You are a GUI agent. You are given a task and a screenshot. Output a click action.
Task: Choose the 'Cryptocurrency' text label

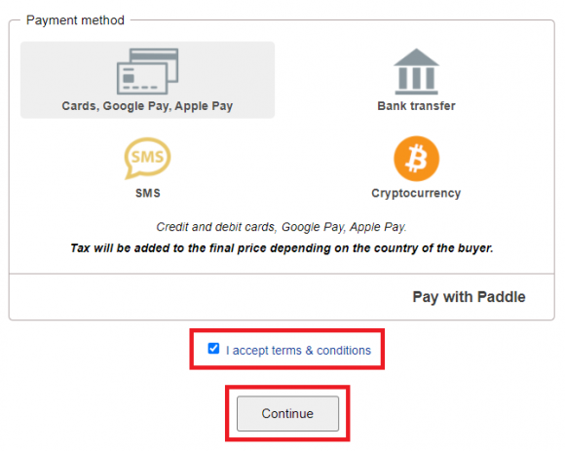(416, 194)
